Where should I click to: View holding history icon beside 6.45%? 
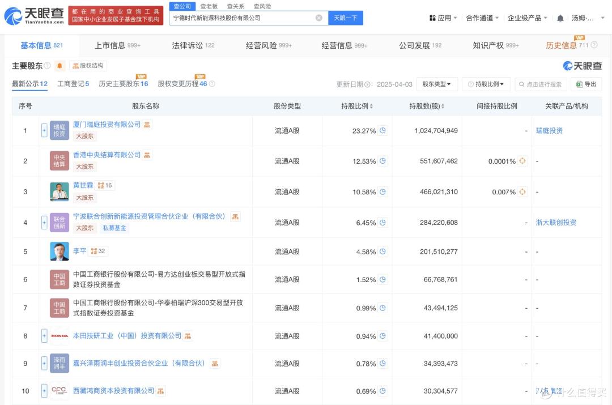pos(383,223)
